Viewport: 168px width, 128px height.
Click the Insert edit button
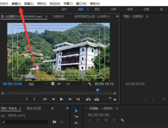pos(88,99)
